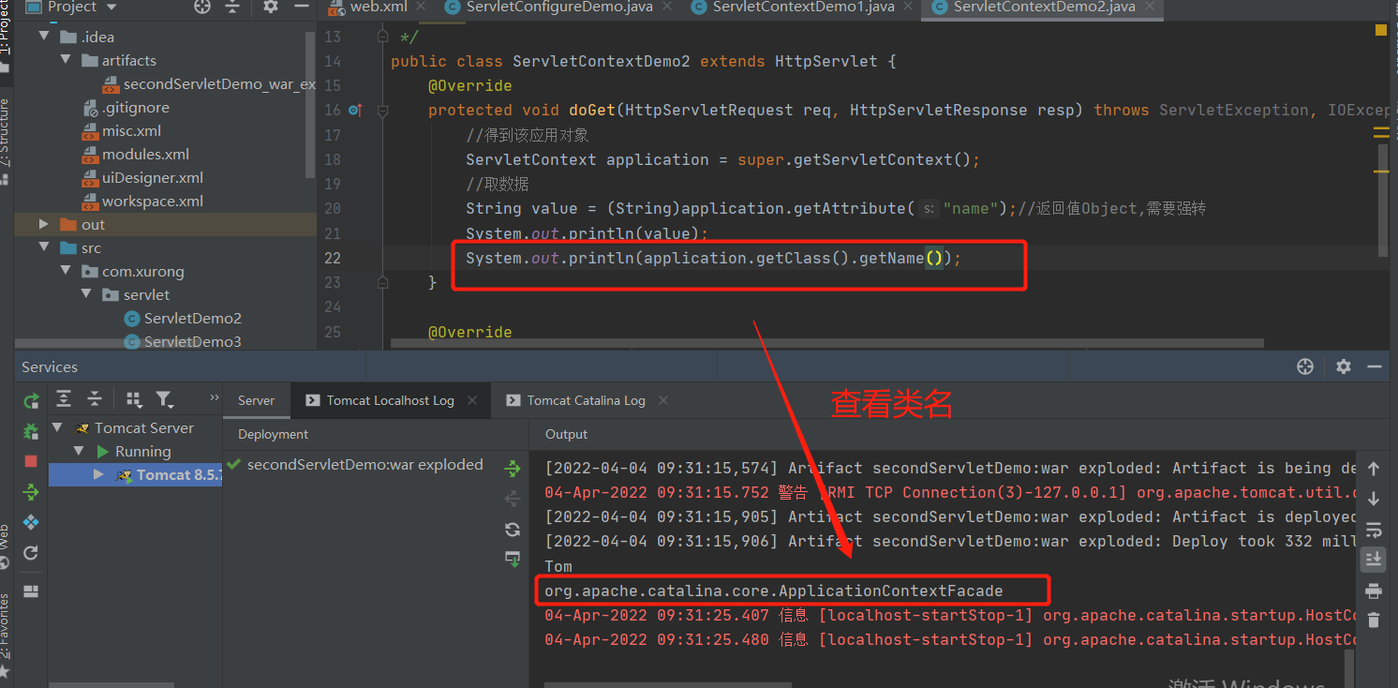Click the Refresh deployment status icon
Viewport: 1398px width, 688px height.
click(x=513, y=530)
